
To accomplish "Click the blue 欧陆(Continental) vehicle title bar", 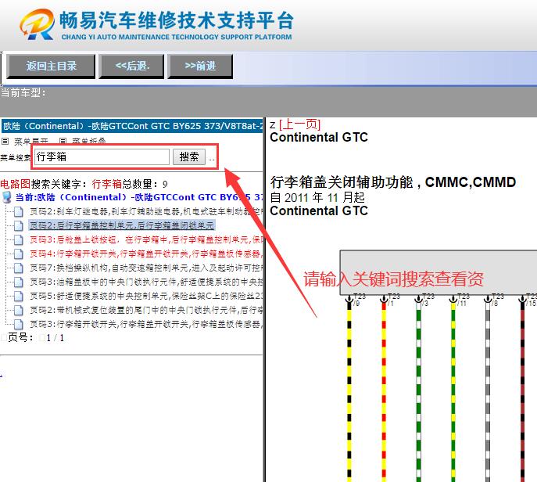I will click(x=132, y=126).
